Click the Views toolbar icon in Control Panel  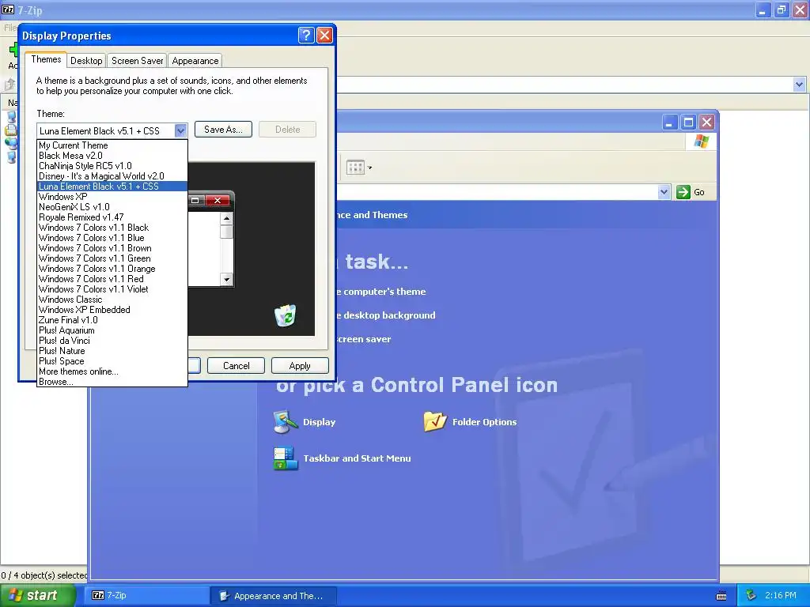click(355, 168)
